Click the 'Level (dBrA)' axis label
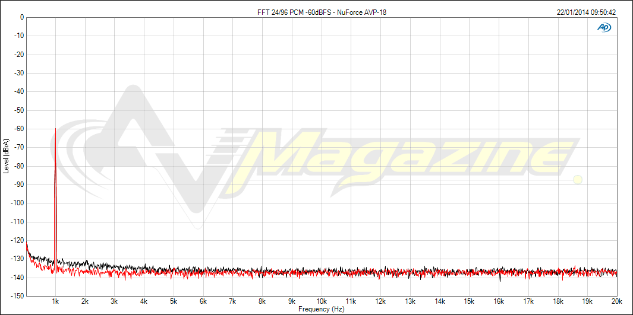The width and height of the screenshot is (633, 315). point(6,156)
